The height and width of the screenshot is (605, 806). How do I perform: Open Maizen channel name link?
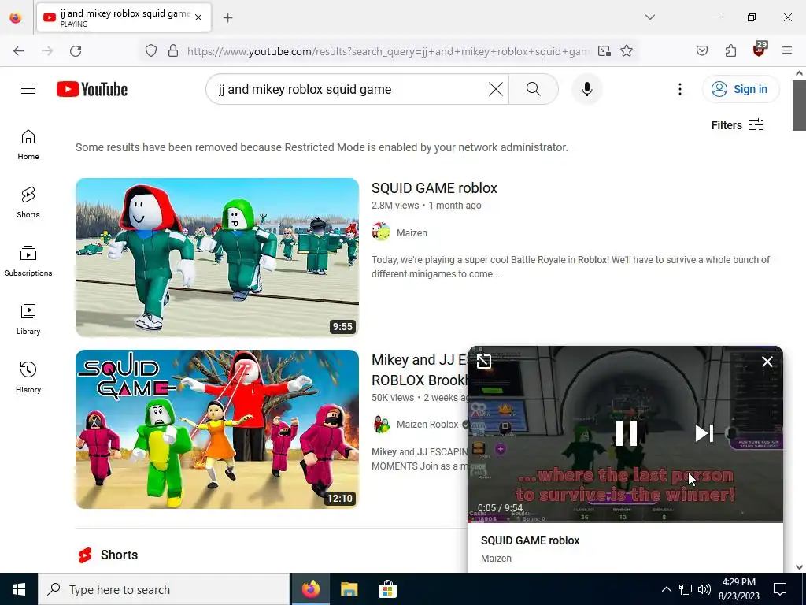point(412,233)
